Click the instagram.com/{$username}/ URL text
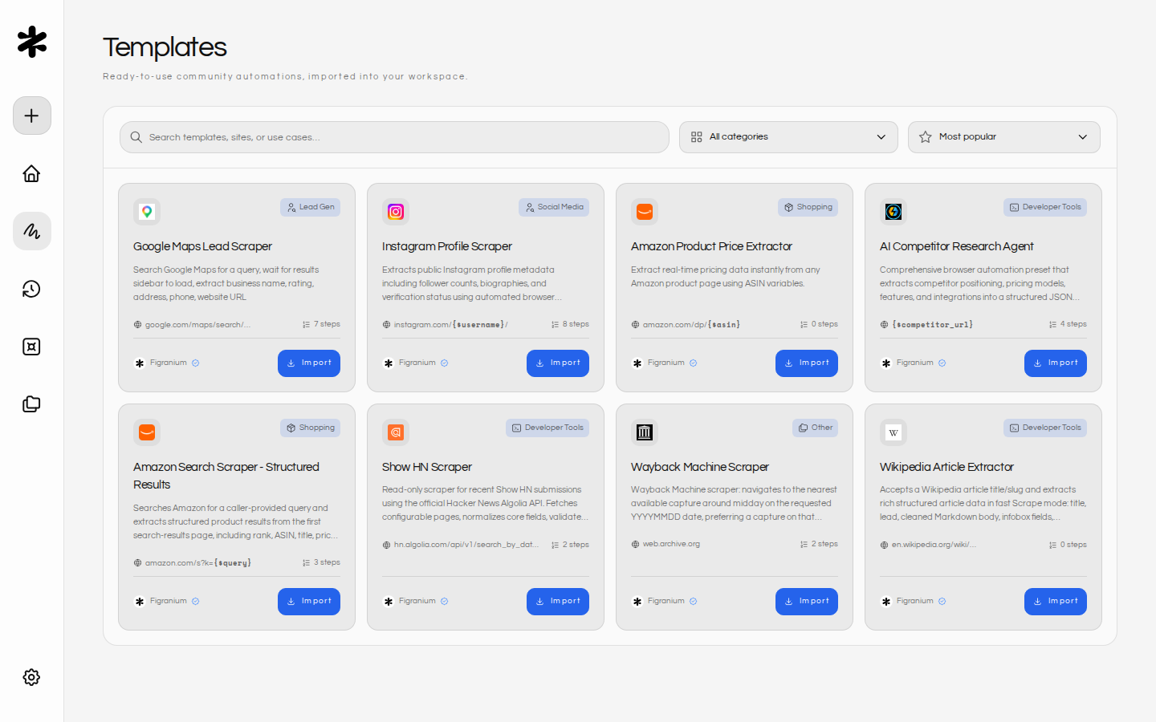The image size is (1156, 722). pos(450,324)
